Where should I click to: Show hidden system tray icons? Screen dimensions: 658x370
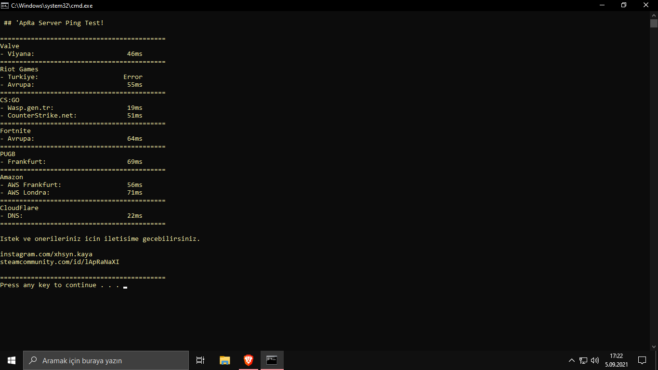(572, 360)
